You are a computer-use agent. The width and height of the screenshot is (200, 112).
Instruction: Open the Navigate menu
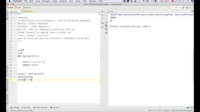46,1
